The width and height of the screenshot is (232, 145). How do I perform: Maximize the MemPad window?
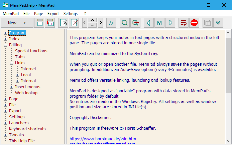(209, 5)
